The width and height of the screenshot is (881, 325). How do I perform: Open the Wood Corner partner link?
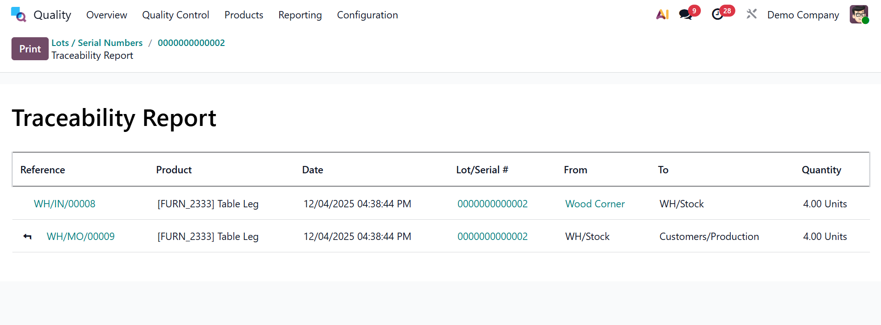(595, 204)
